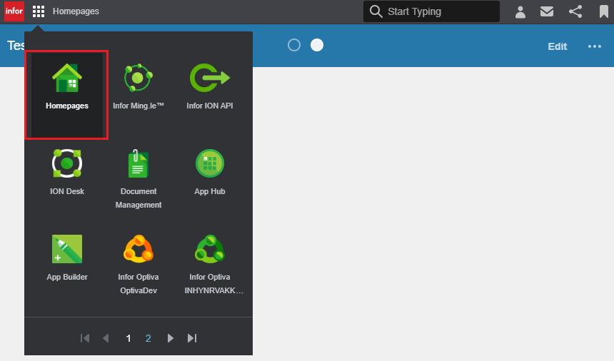This screenshot has width=614, height=361.
Task: Open the more options ellipsis menu
Action: pos(595,46)
